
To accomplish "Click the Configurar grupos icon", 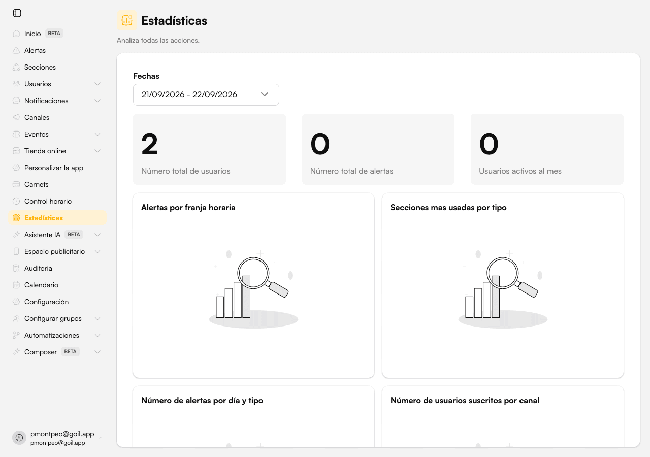I will click(16, 318).
